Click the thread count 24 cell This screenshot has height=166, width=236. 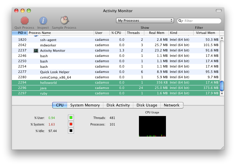pyautogui.click(x=141, y=88)
